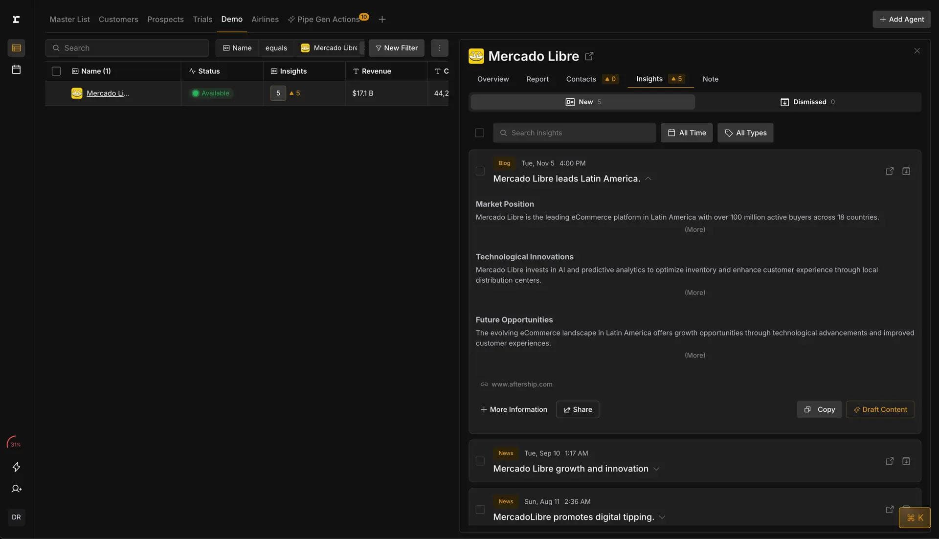Open filter options three-dot menu
The width and height of the screenshot is (939, 539).
pyautogui.click(x=439, y=48)
